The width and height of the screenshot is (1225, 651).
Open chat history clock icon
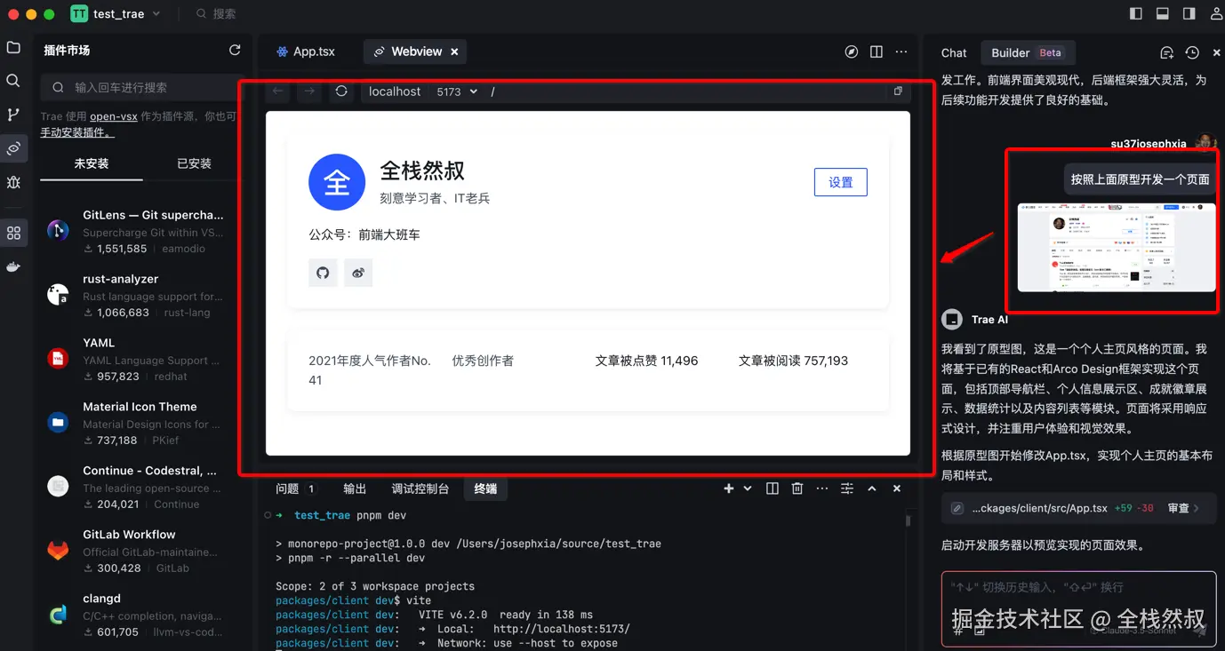coord(1192,52)
